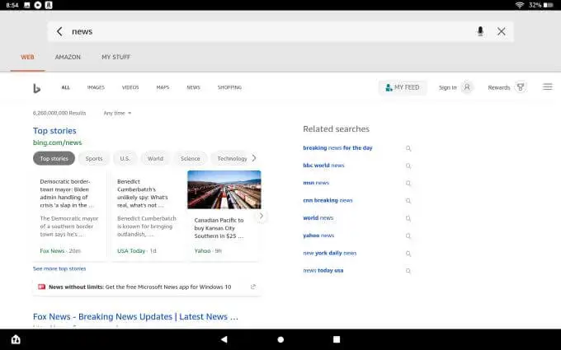This screenshot has height=350, width=561.
Task: Open the Rewards trophy icon
Action: [521, 87]
